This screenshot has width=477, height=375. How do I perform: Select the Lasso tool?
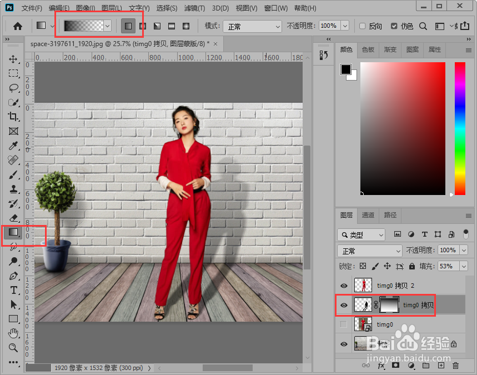point(13,88)
